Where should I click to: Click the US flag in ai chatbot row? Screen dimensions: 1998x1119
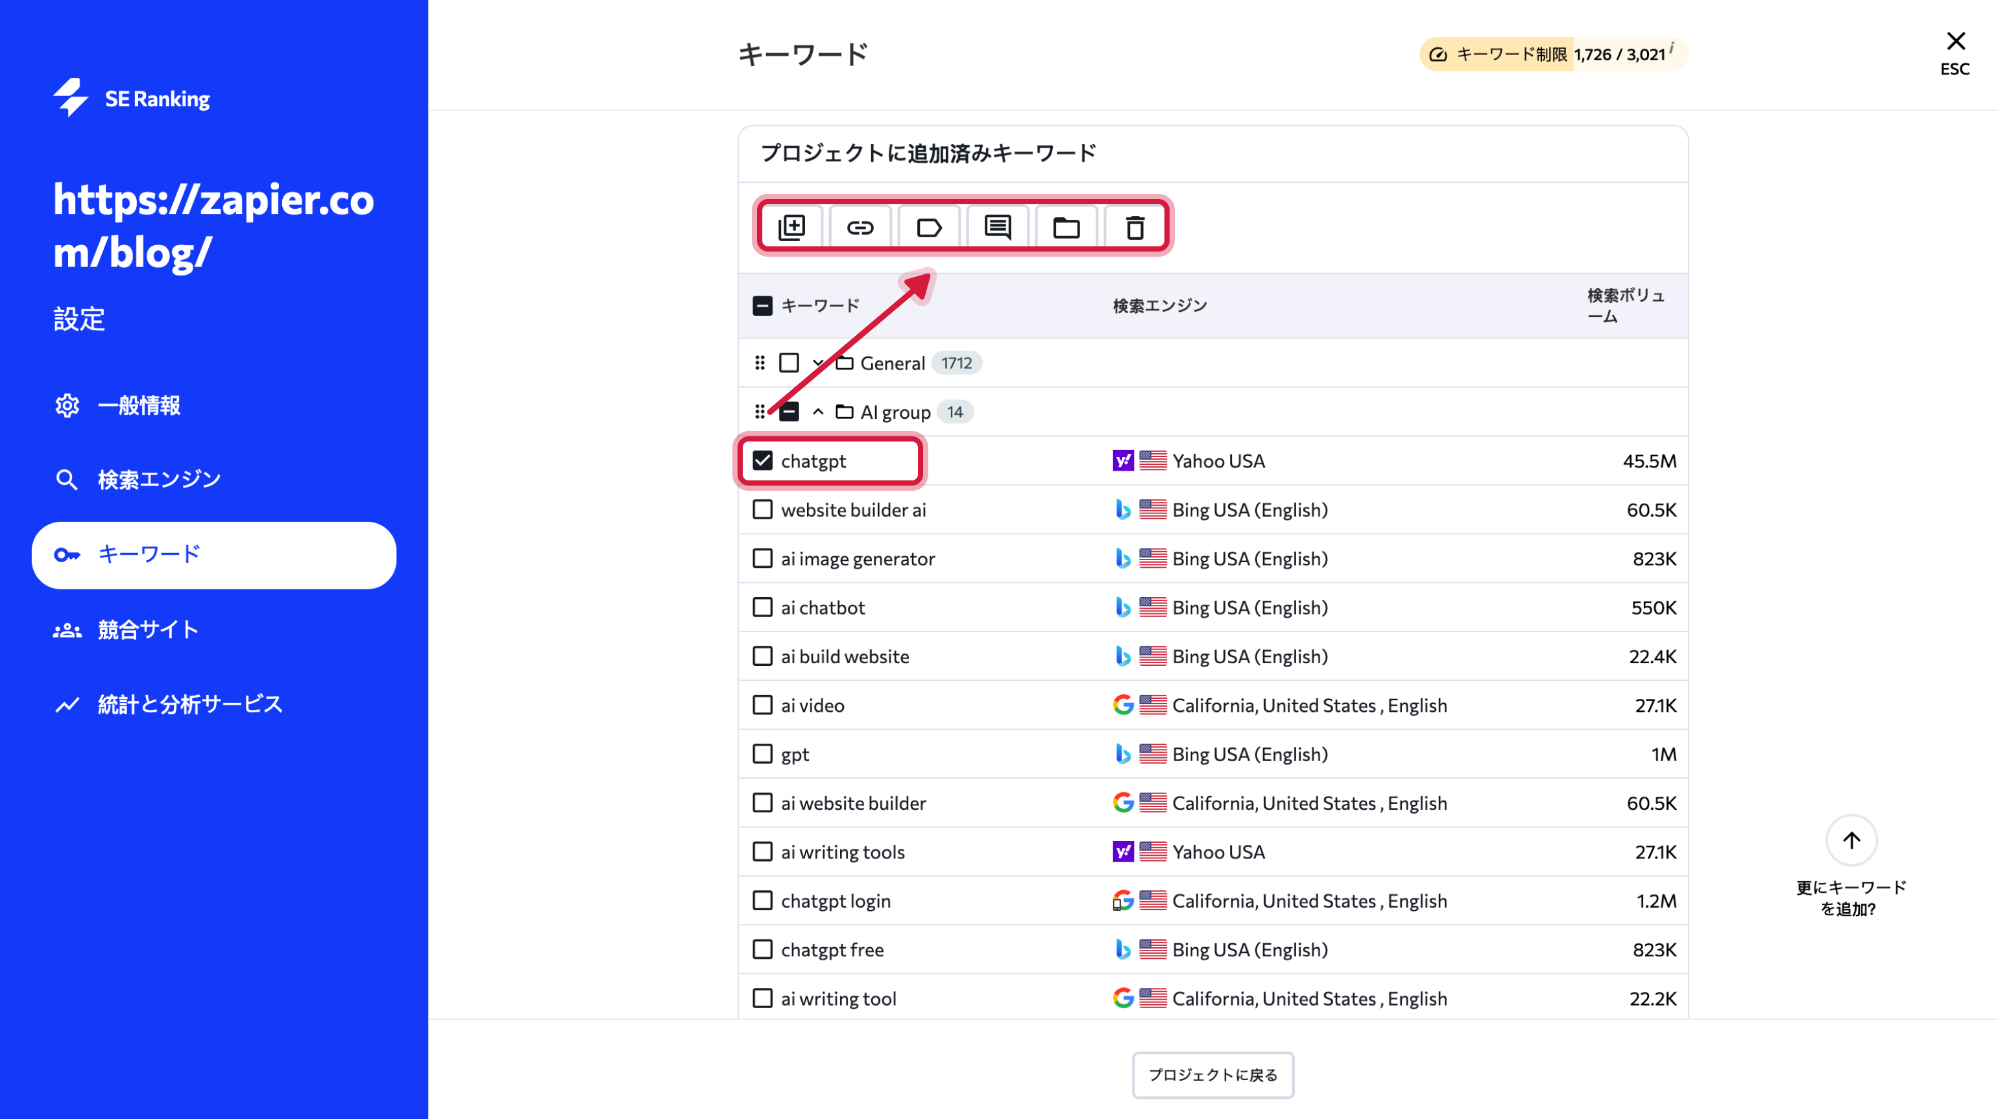[x=1153, y=607]
